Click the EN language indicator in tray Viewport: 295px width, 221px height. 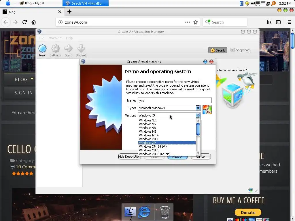(x=241, y=3)
